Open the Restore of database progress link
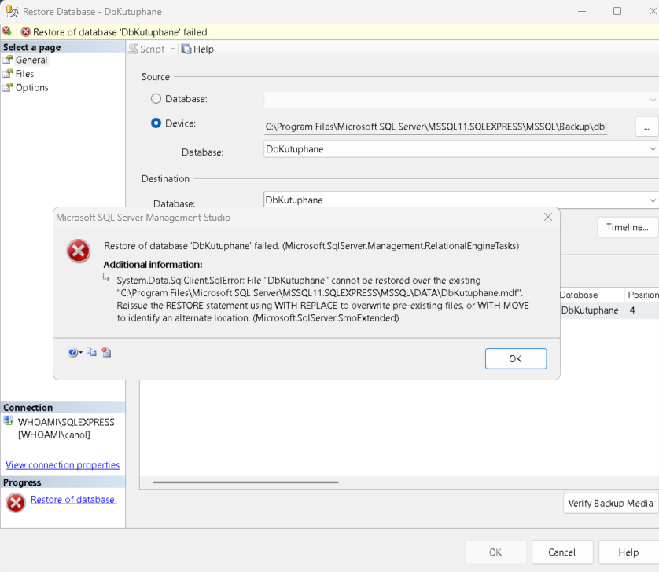The image size is (659, 572). tap(73, 500)
